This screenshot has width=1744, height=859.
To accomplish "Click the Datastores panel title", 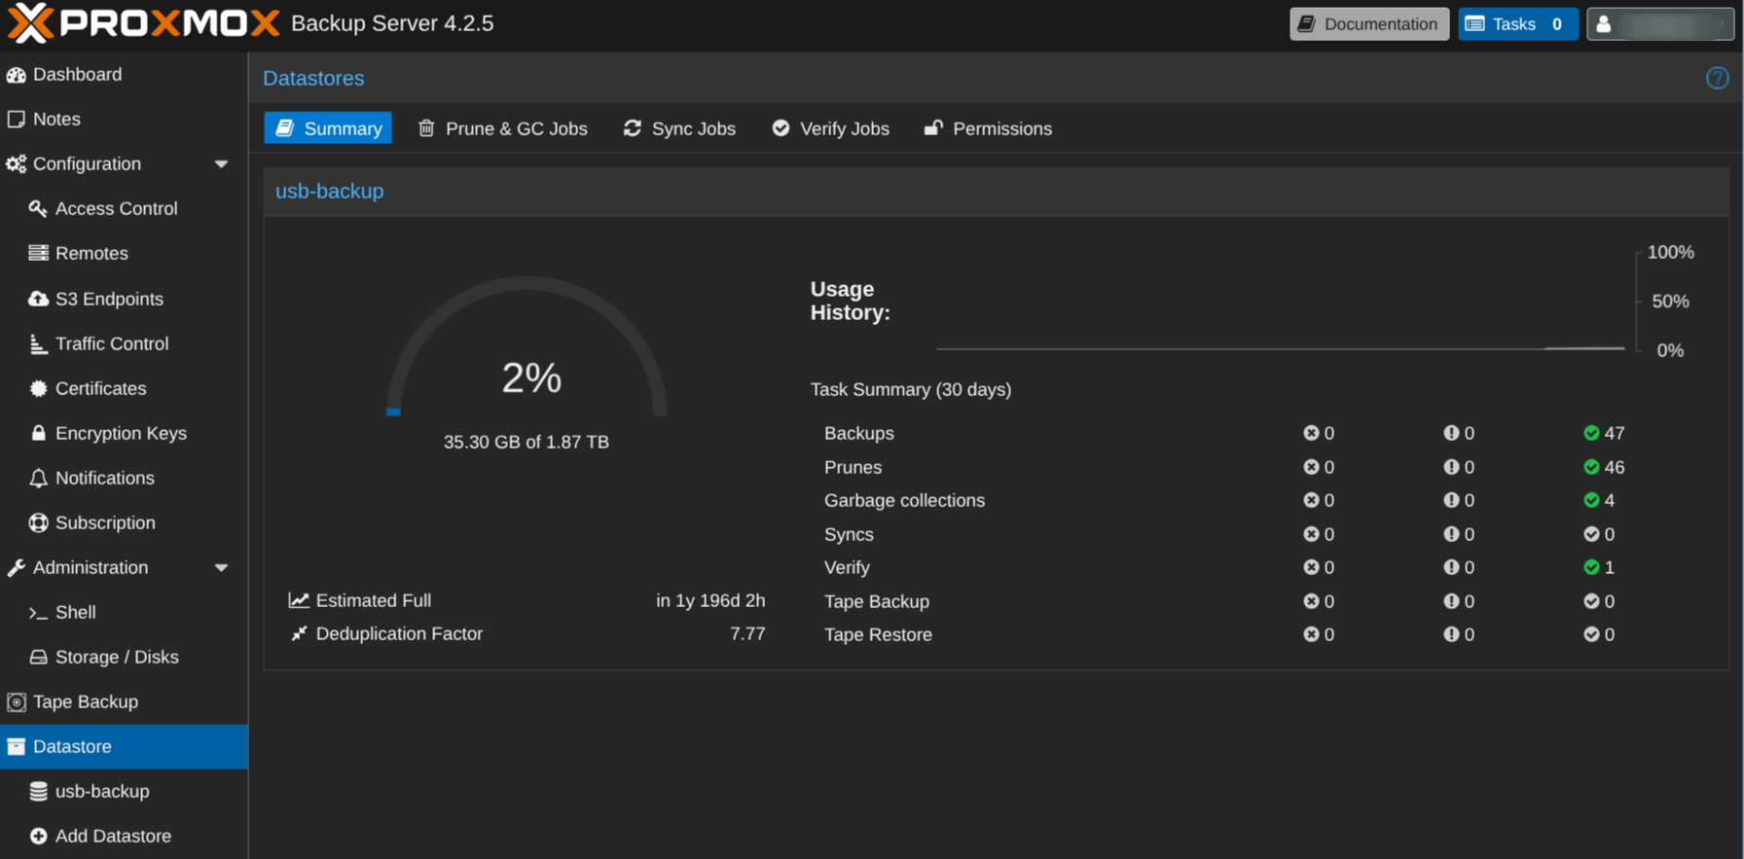I will [313, 78].
